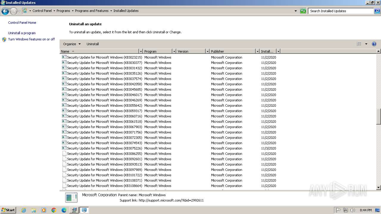Open the view options dropdown arrow
The height and width of the screenshot is (214, 381).
point(366,44)
